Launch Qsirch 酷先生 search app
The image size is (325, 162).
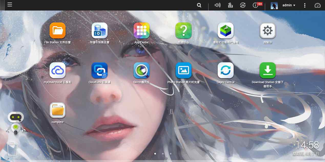(142, 70)
